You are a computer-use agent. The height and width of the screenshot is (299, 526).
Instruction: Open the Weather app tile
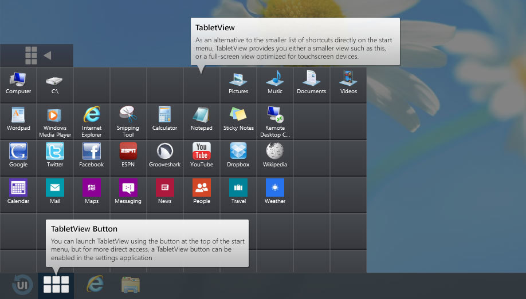274,194
